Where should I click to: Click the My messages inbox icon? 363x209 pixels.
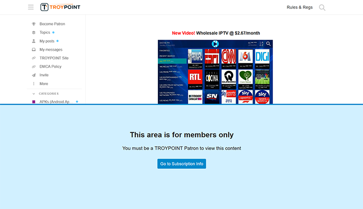coord(33,49)
